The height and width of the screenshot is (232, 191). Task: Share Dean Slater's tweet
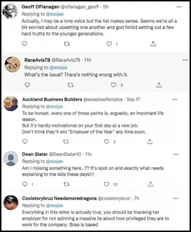pos(151,184)
